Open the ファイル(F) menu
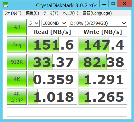This screenshot has height=122, width=134. (x=13, y=13)
